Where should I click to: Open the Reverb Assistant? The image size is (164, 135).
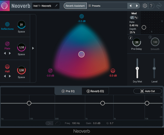(x=75, y=6)
